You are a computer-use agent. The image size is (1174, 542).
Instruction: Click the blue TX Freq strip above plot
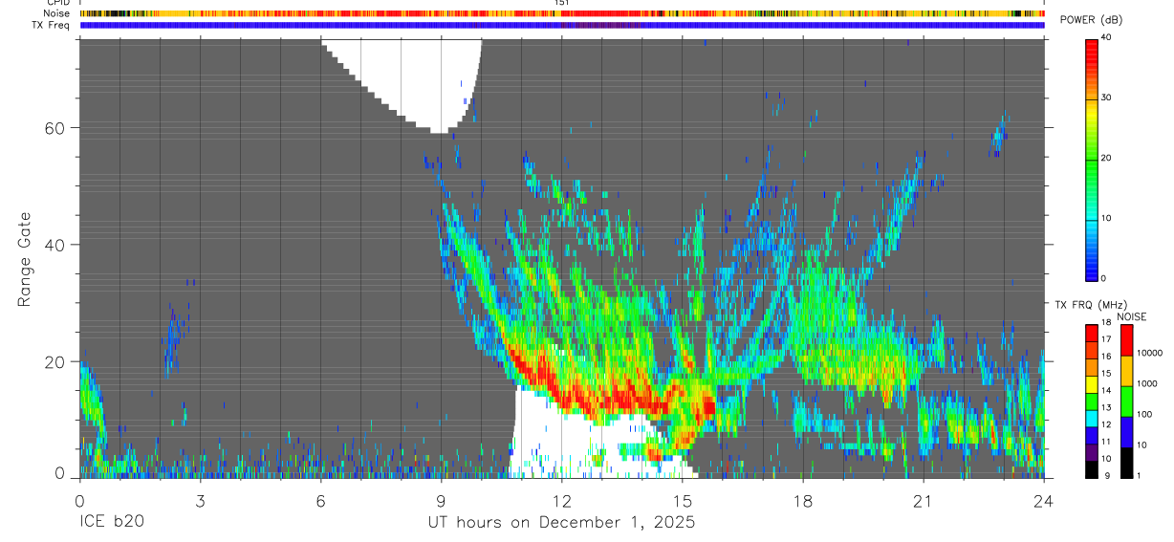pos(561,25)
